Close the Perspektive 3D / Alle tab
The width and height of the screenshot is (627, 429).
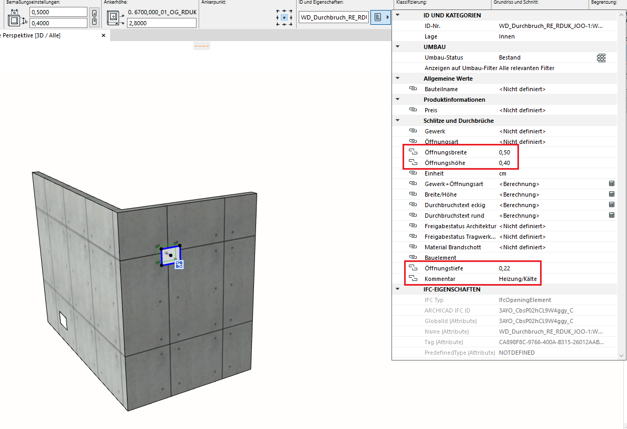point(103,36)
